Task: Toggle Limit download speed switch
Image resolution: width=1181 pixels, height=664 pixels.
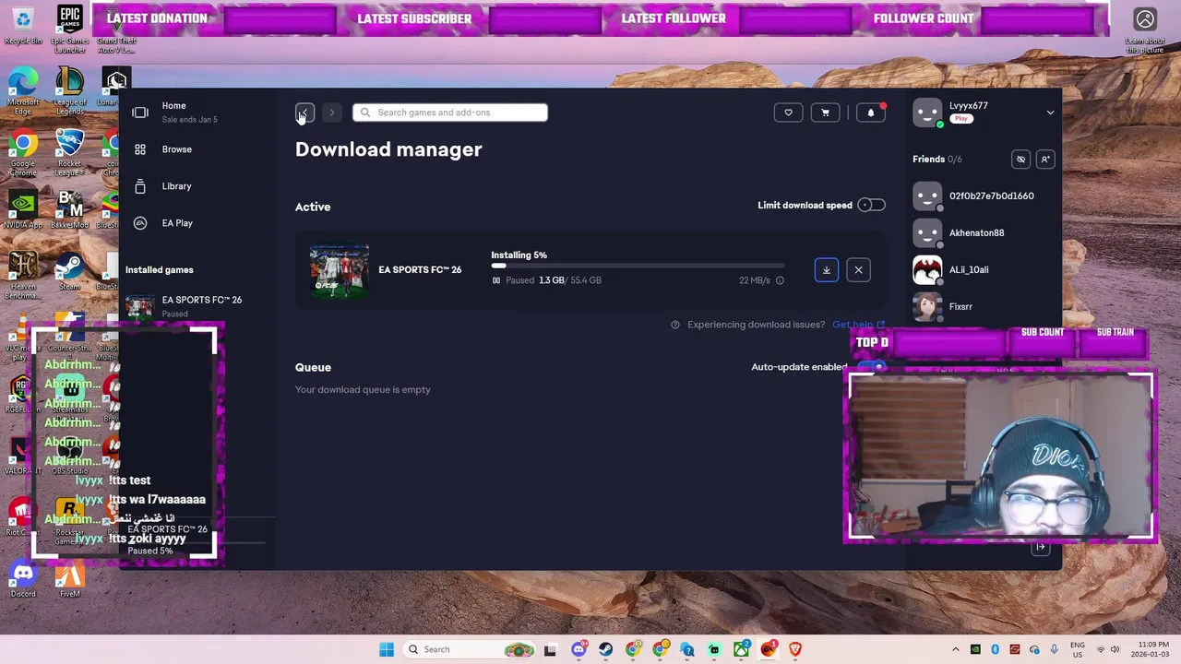Action: 871,205
